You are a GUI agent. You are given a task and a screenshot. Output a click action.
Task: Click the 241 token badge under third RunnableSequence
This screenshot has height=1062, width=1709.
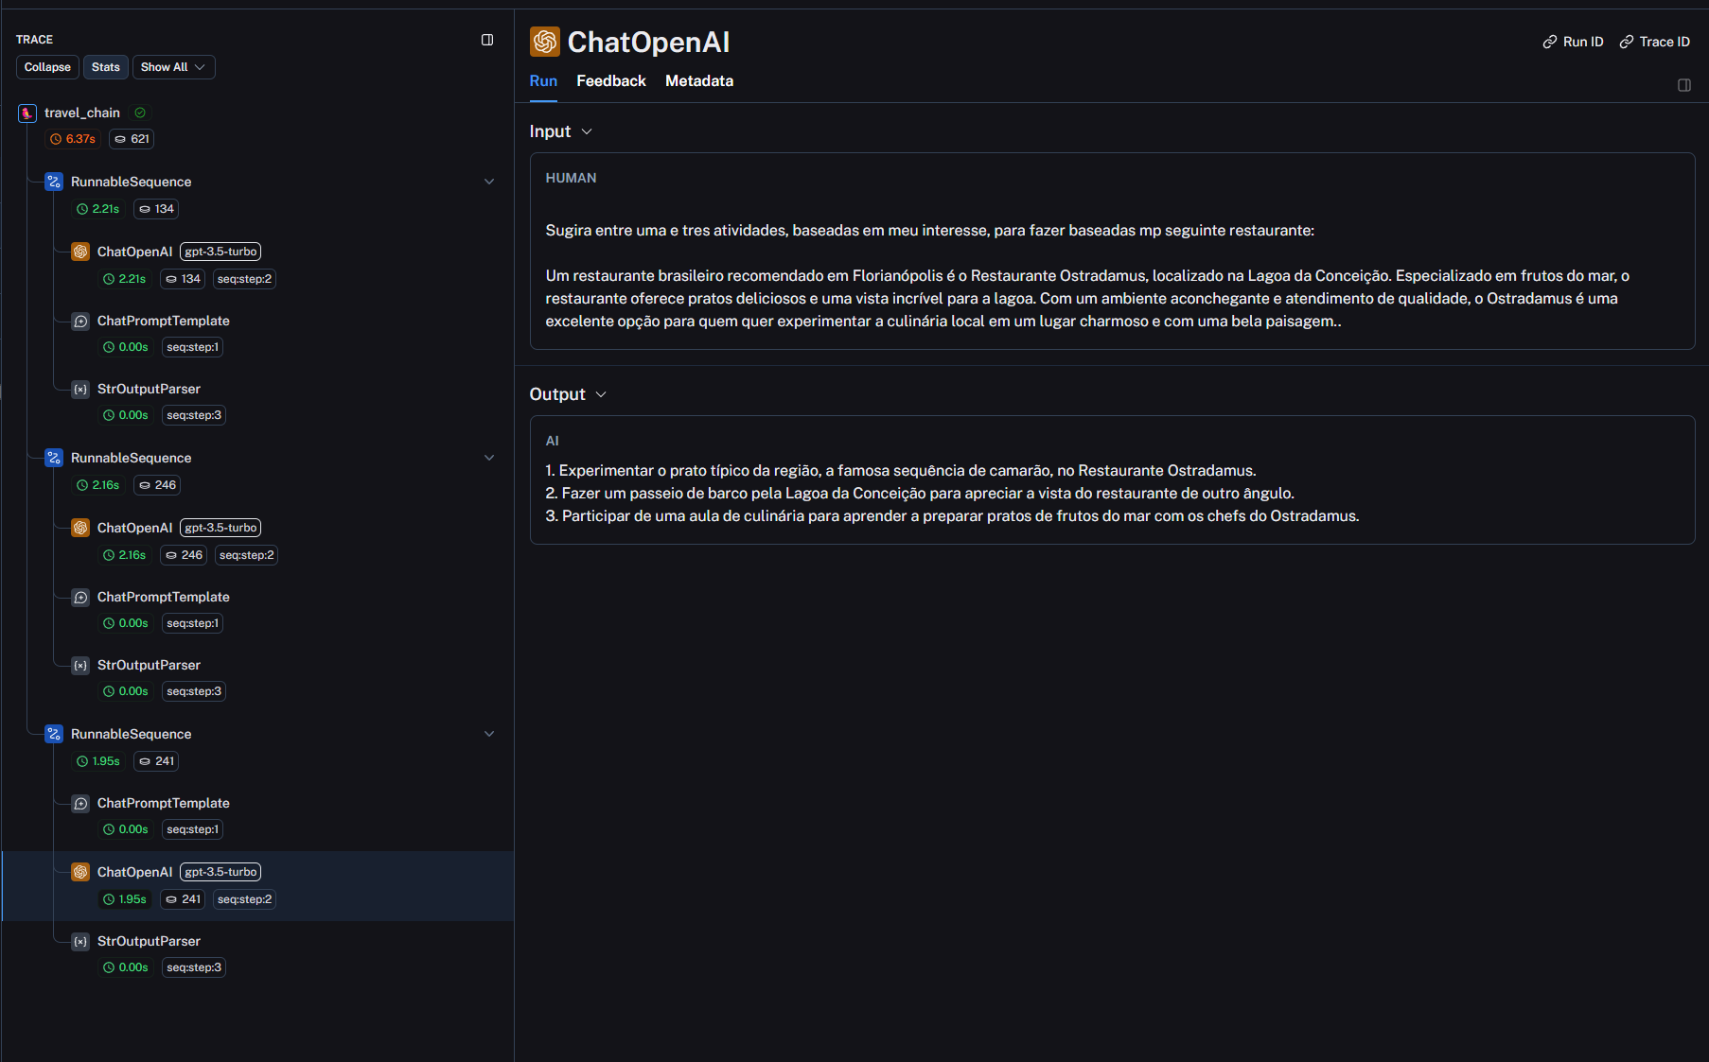coord(156,761)
